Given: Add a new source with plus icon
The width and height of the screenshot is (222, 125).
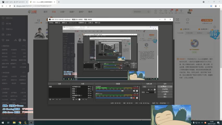Looking at the screenshot, I should (x=73, y=99).
